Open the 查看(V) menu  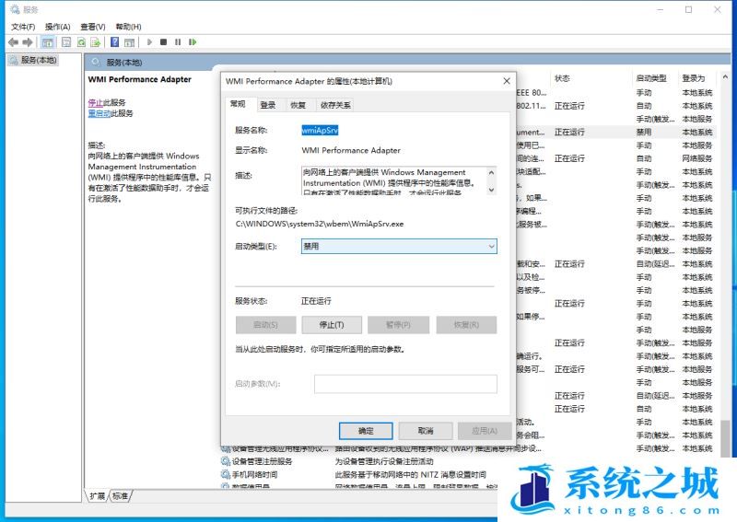[x=93, y=27]
